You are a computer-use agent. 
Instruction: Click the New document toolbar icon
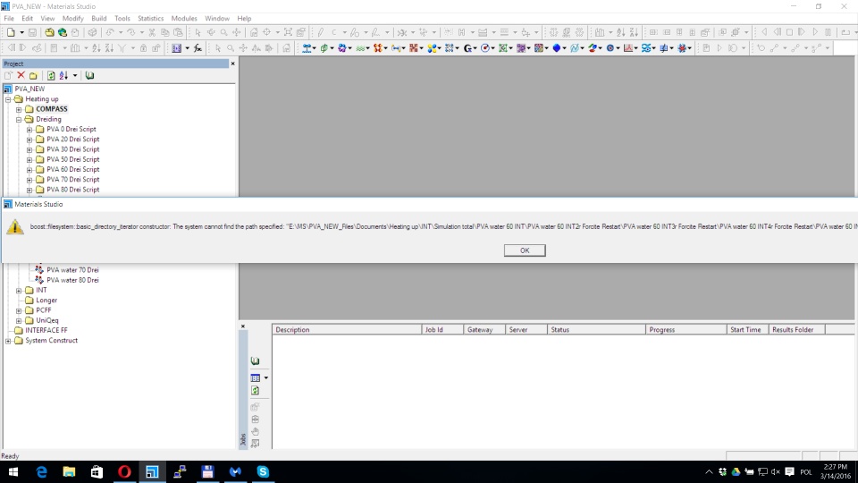tap(11, 32)
